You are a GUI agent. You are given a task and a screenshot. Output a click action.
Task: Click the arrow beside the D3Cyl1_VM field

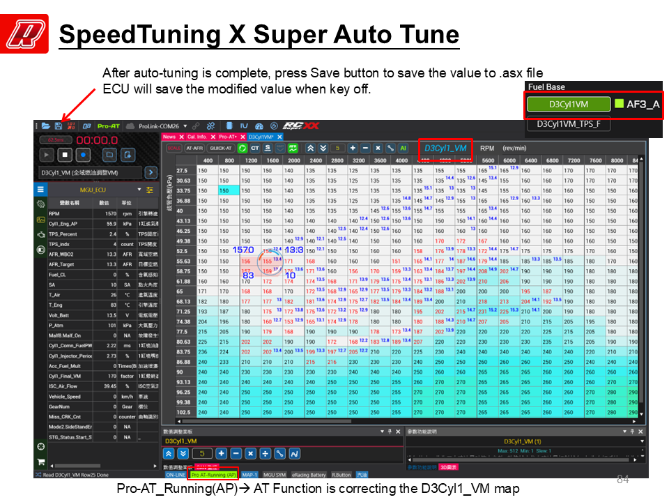coord(151,172)
